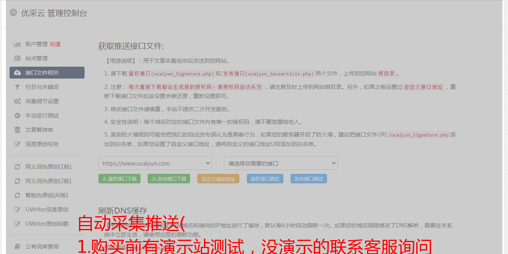Image resolution: width=508 pixels, height=254 pixels.
Task: Click the edit icon for UWriter原创标题
Action: pos(17,224)
